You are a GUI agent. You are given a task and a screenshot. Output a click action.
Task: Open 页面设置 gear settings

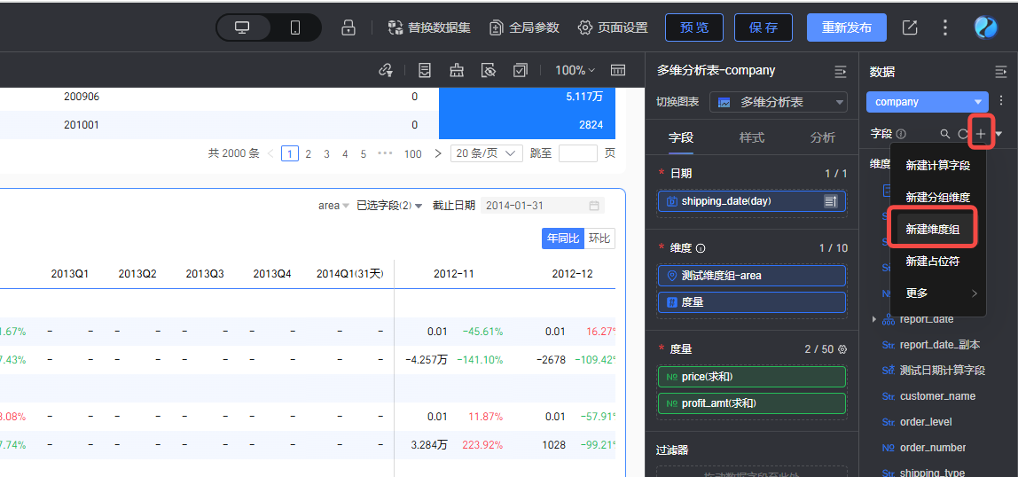click(x=613, y=27)
